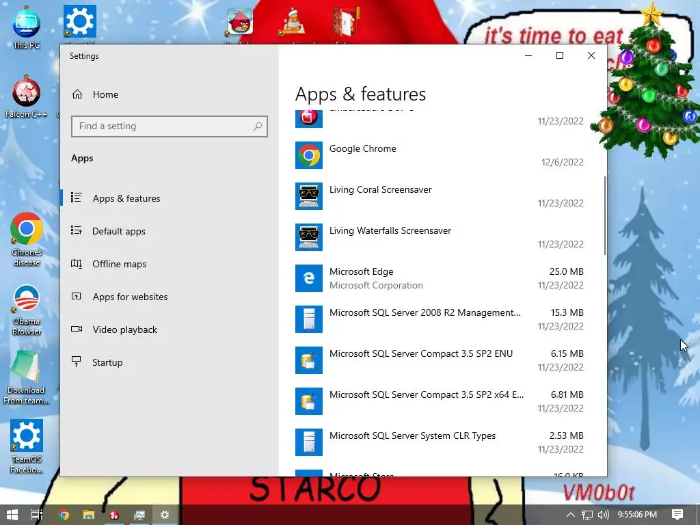Open the Action Center notifications
The width and height of the screenshot is (700, 525).
click(677, 515)
